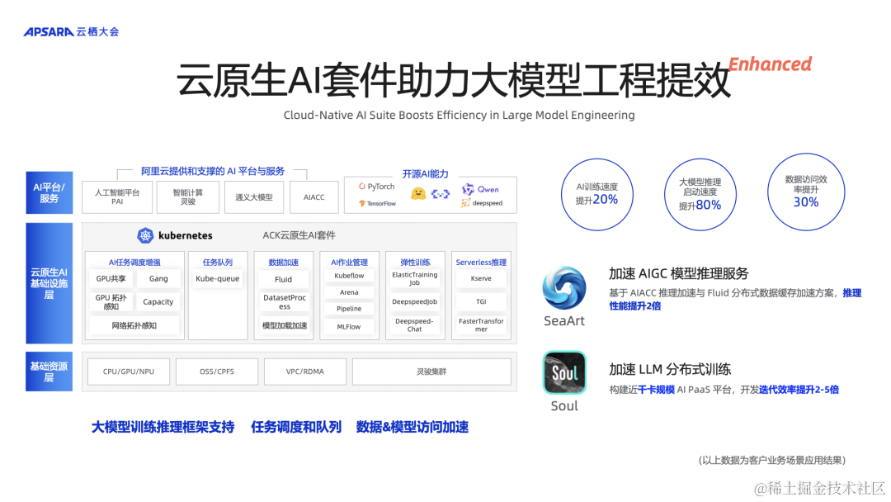891x502 pixels.
Task: Click the ElasticTrainingJob cell
Action: pos(415,278)
